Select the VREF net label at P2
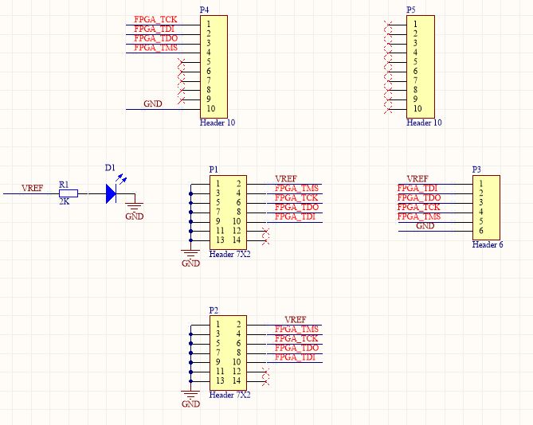 pos(296,320)
